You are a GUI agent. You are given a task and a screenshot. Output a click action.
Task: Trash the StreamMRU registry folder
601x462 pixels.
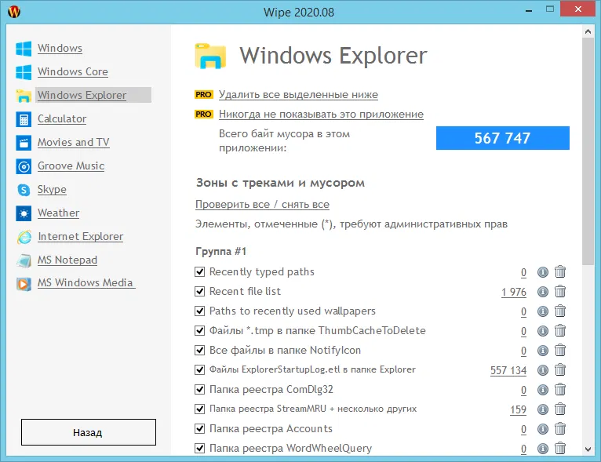pos(560,409)
